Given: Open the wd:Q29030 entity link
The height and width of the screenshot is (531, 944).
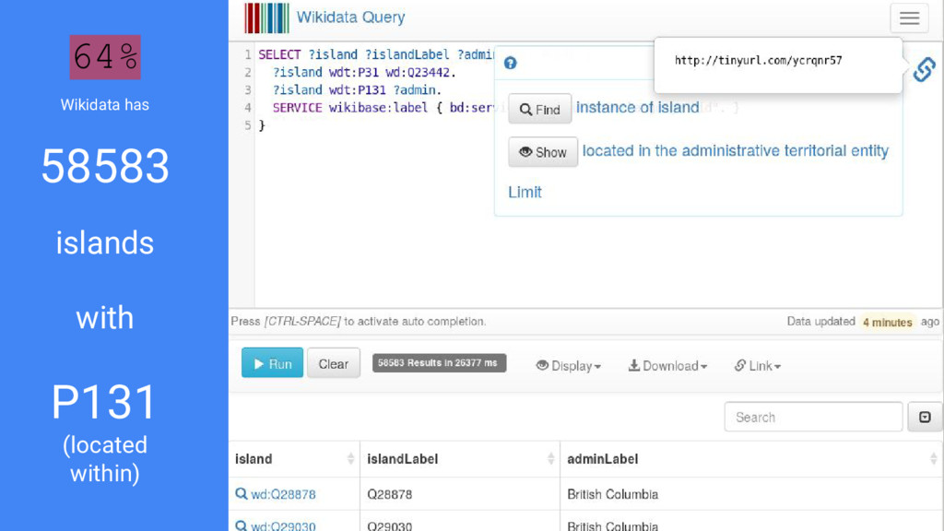Looking at the screenshot, I should tap(283, 525).
